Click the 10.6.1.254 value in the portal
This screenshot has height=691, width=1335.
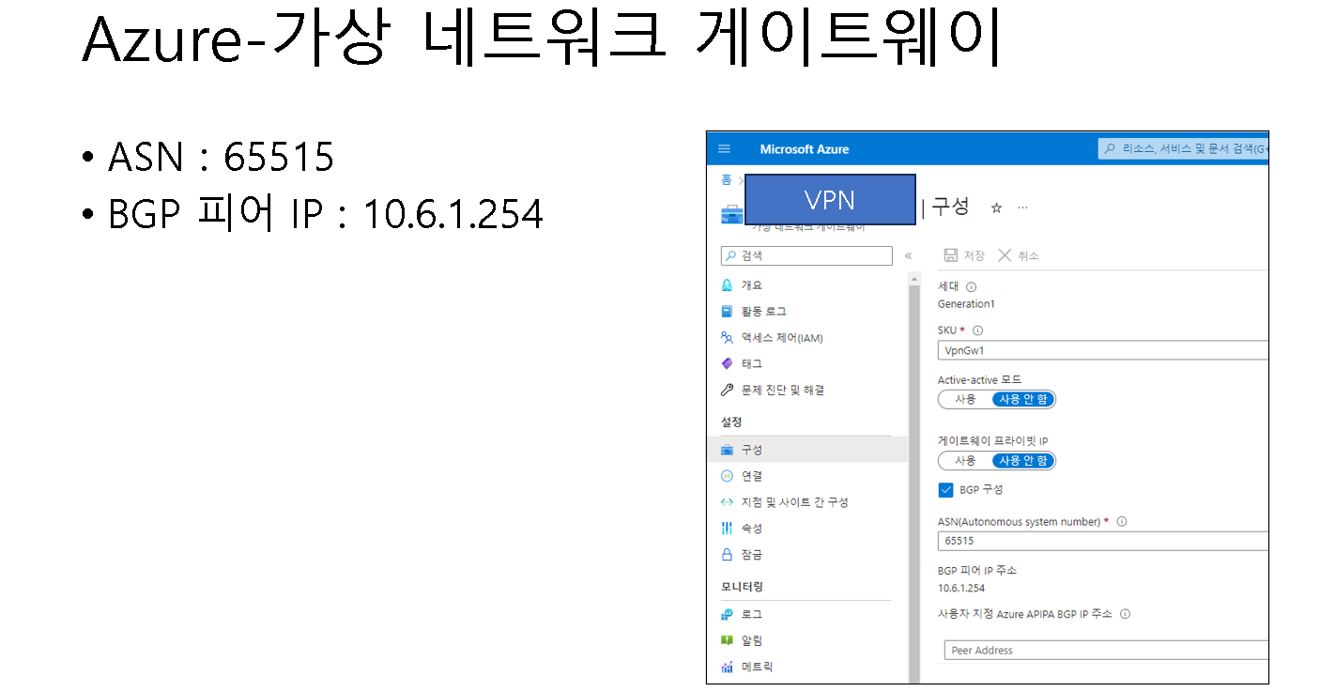pos(961,589)
